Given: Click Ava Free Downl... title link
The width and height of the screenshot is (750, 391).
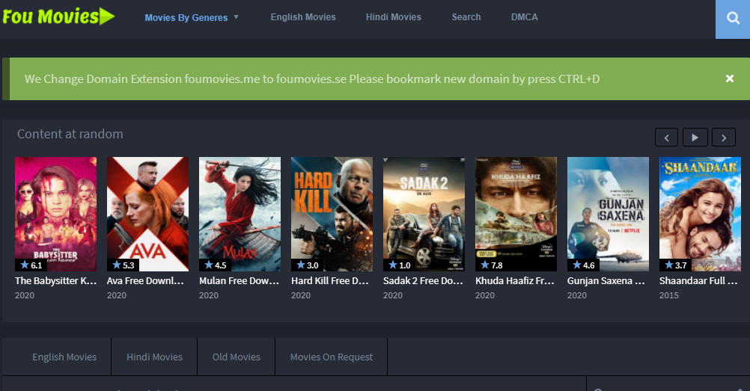Looking at the screenshot, I should coord(145,280).
